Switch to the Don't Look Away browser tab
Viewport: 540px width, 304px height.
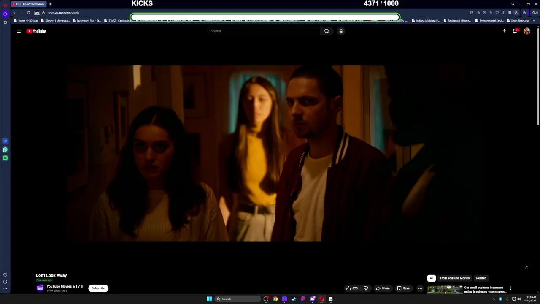click(x=30, y=4)
